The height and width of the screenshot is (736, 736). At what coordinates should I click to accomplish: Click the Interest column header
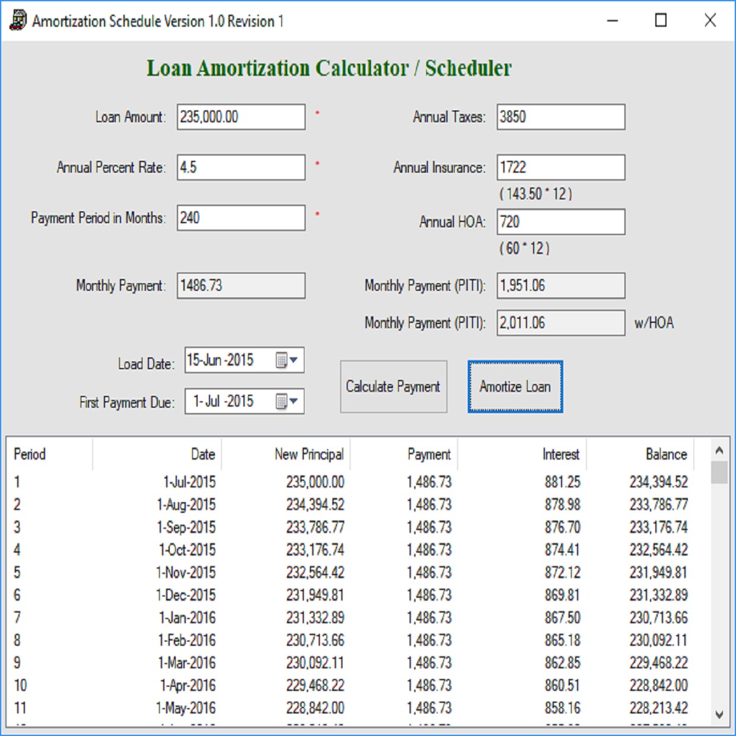[x=522, y=455]
